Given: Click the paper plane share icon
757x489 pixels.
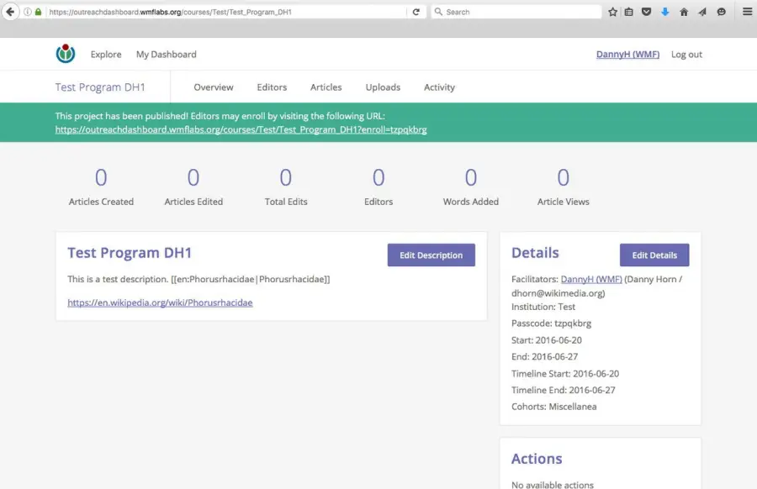Looking at the screenshot, I should pos(702,12).
